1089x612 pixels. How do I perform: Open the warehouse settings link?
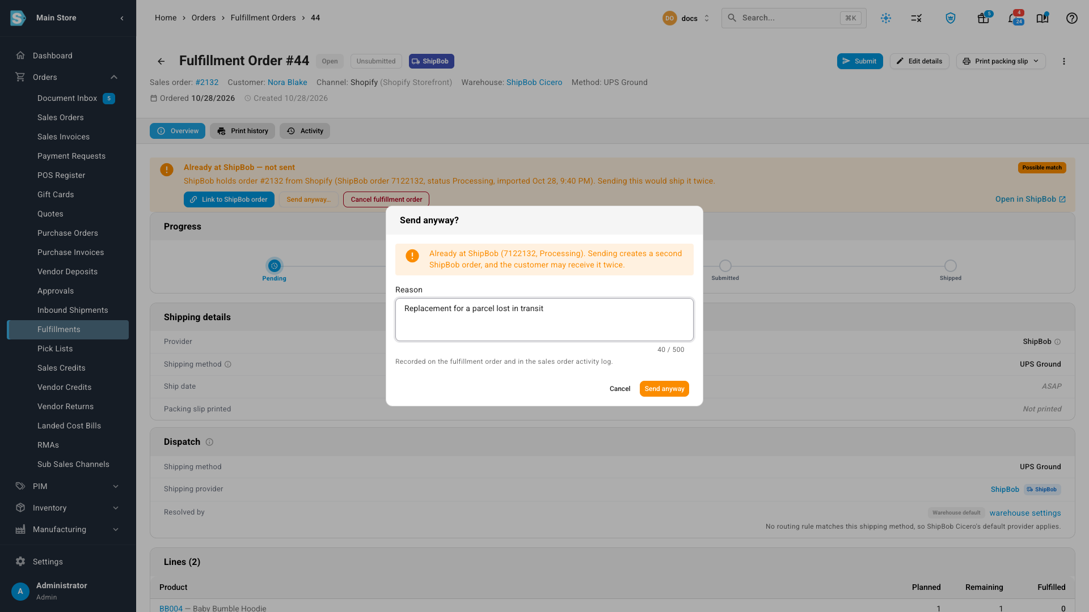[x=1025, y=513]
